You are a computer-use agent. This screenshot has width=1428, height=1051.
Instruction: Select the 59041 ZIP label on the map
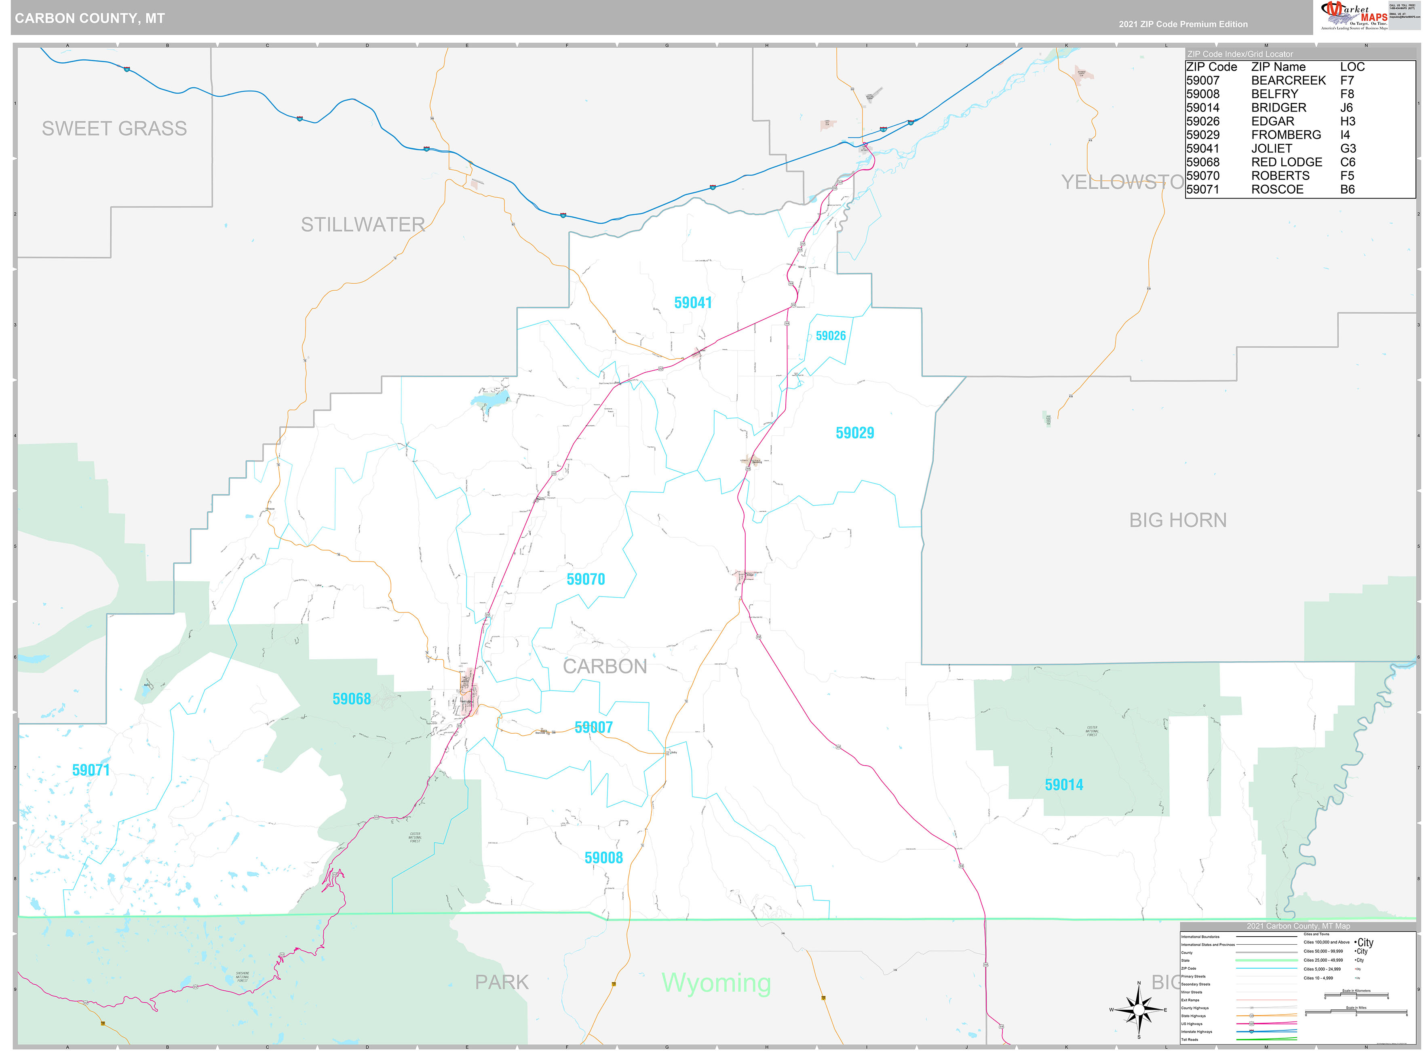click(x=693, y=303)
